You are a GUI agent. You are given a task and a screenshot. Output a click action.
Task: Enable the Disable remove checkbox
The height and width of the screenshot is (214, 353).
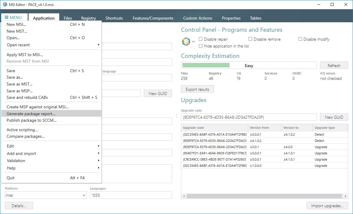point(250,39)
